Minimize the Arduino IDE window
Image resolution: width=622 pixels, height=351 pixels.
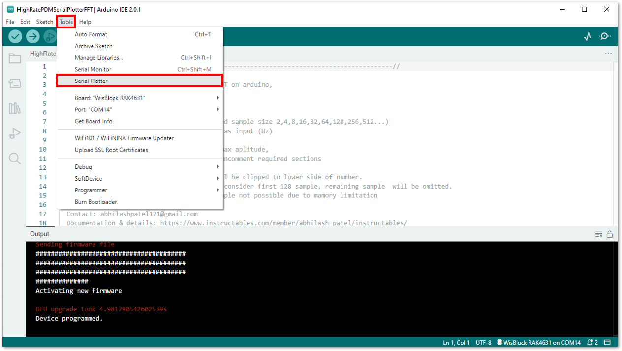561,9
